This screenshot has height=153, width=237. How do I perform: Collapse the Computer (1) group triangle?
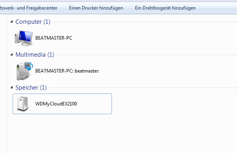[12, 21]
